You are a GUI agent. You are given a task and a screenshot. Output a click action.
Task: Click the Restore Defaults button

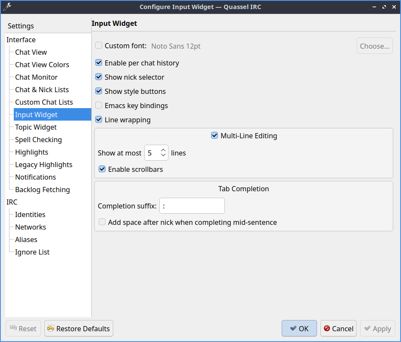[x=78, y=329]
